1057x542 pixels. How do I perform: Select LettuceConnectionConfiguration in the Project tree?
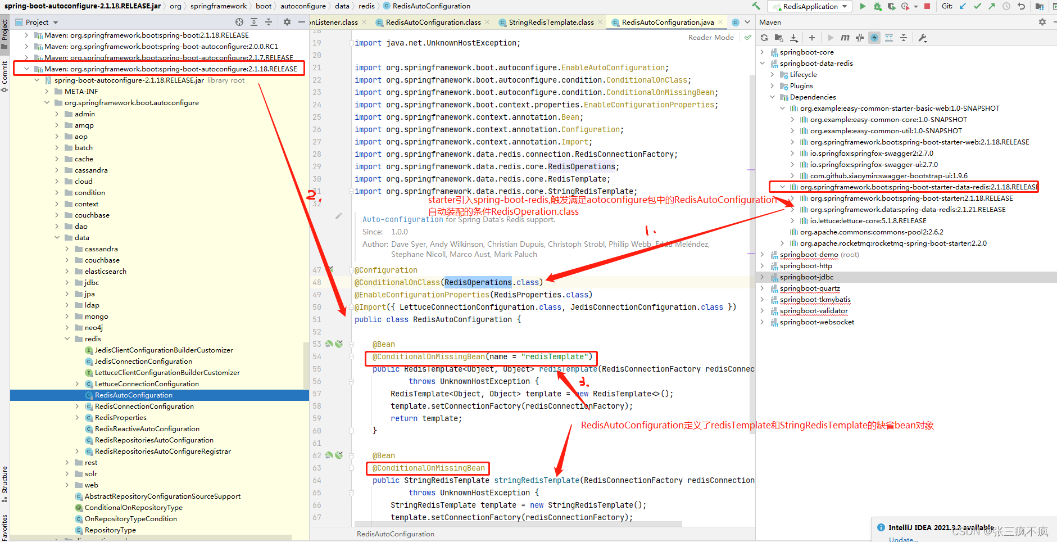[147, 383]
